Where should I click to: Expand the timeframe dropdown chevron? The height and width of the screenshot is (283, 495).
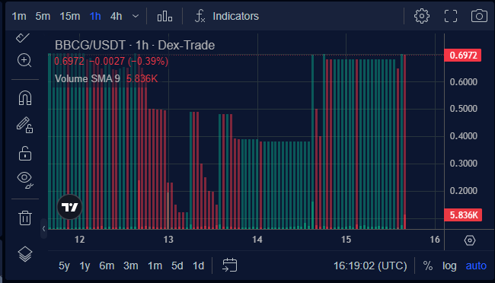[x=136, y=16]
